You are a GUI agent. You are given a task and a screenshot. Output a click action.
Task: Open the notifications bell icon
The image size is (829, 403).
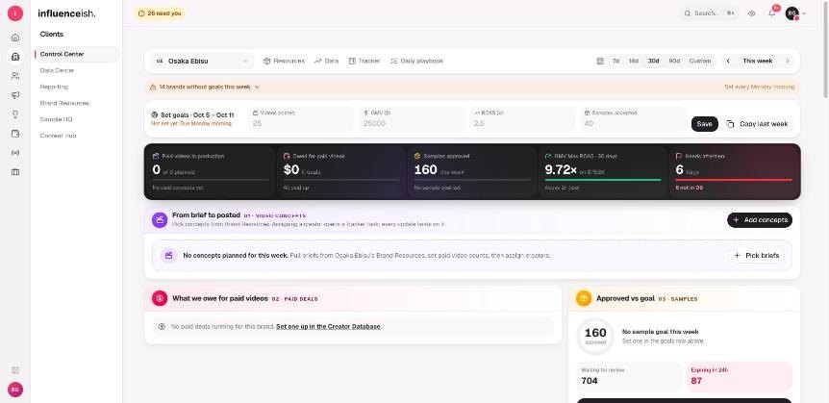point(772,13)
